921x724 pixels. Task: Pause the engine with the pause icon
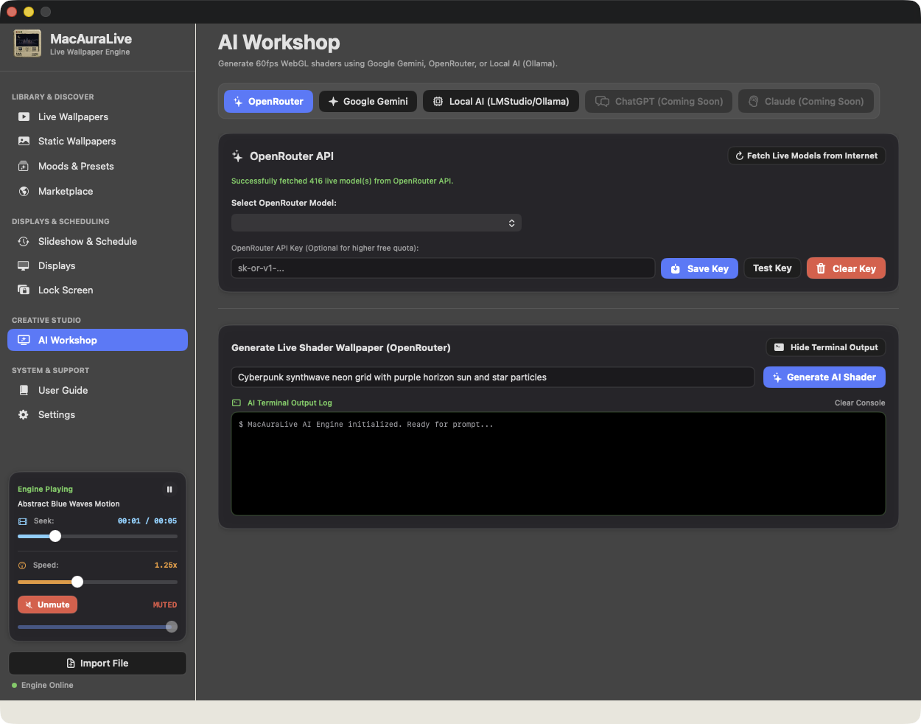pos(169,490)
